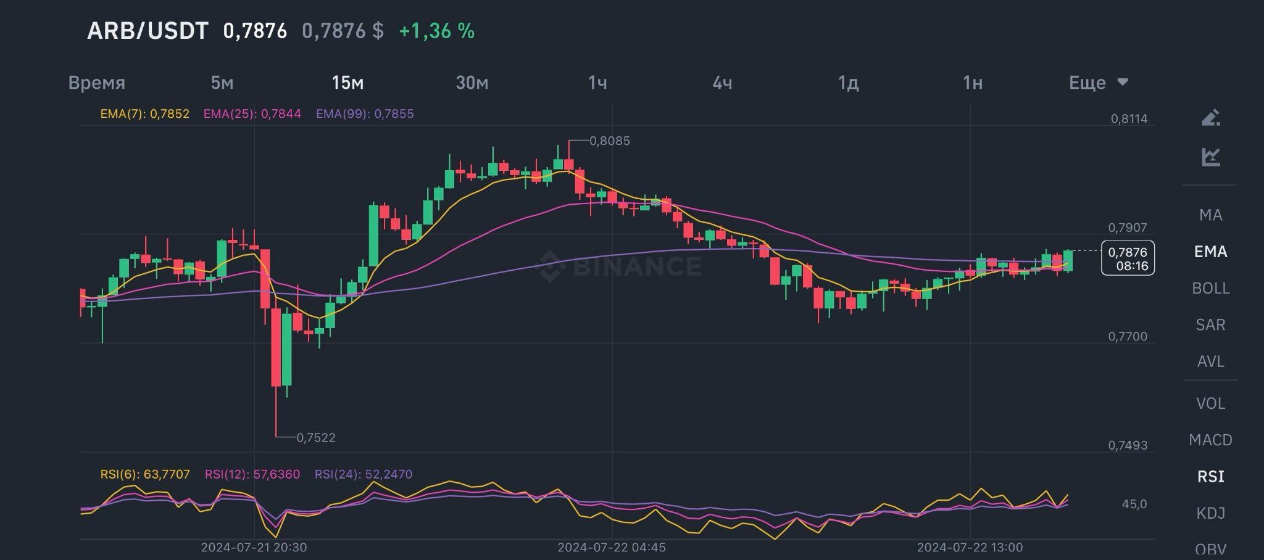Click the 2024-07-22 13:00 time label
The height and width of the screenshot is (560, 1264).
pos(970,547)
